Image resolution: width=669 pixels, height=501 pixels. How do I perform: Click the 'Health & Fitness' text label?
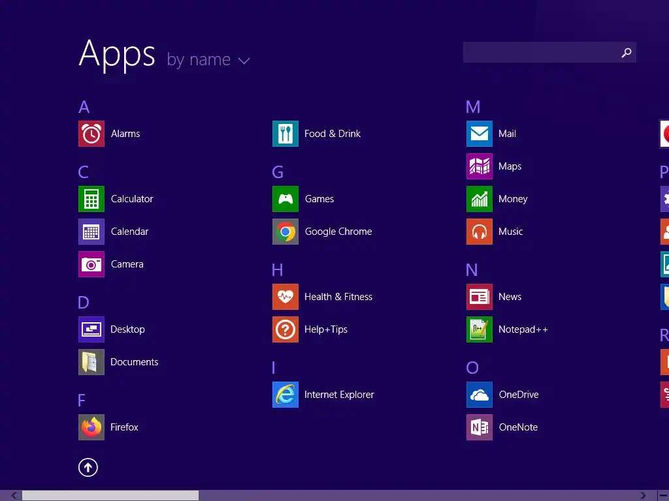coord(338,297)
